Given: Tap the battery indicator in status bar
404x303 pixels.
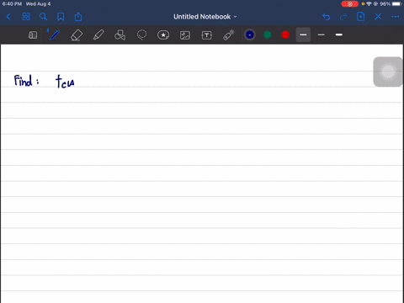Looking at the screenshot, I should (x=396, y=4).
